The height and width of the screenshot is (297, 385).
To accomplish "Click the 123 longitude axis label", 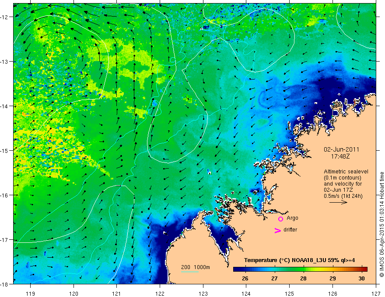I will [203, 294].
